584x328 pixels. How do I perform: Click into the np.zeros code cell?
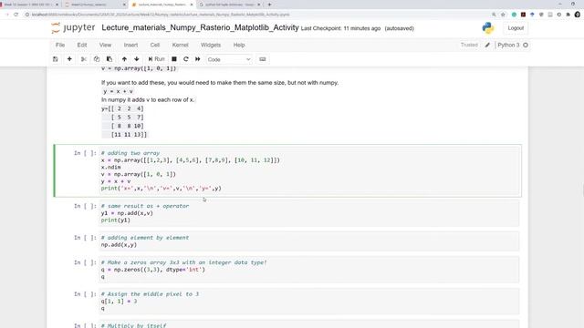click(x=309, y=270)
